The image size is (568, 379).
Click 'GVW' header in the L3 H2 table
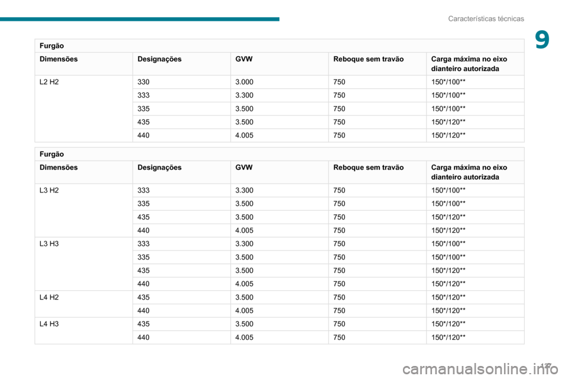(x=244, y=168)
